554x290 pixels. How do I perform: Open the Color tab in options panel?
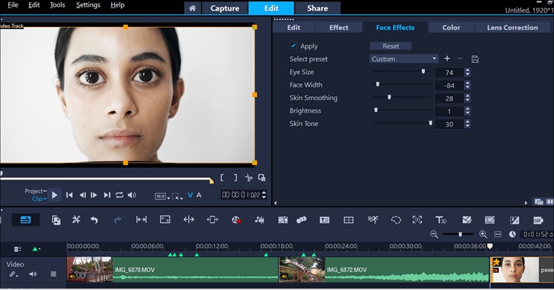click(451, 28)
